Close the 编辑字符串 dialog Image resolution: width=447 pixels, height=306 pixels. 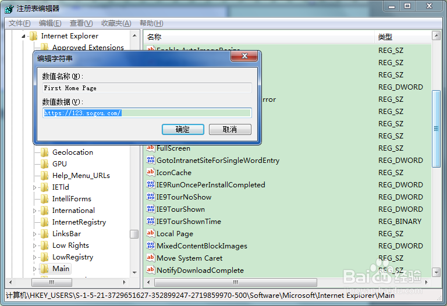244,56
